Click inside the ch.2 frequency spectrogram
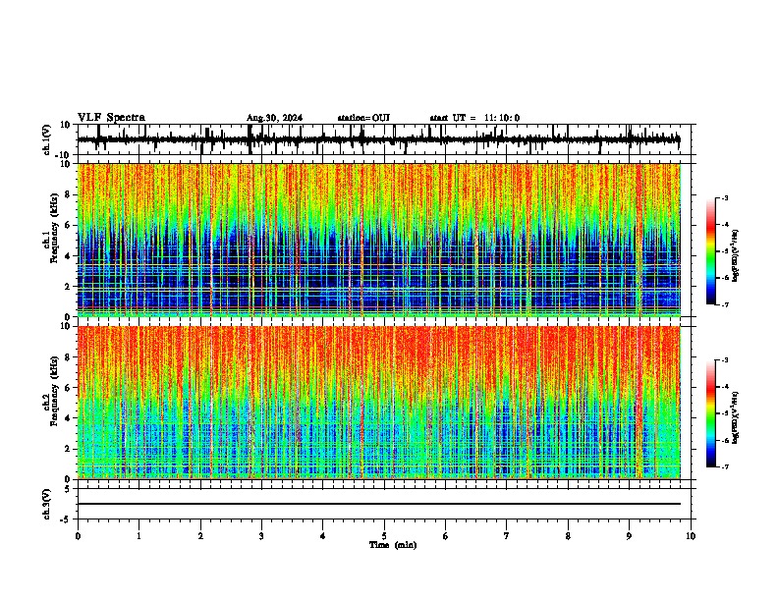This screenshot has width=778, height=601. click(379, 403)
